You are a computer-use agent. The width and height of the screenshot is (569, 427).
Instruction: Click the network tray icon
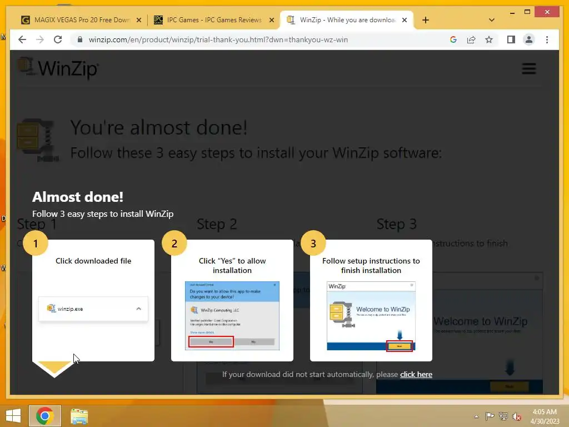click(x=503, y=416)
